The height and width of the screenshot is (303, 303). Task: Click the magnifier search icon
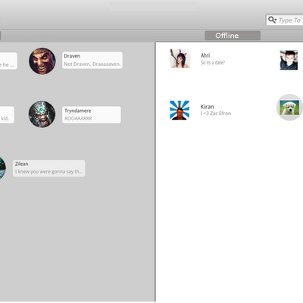click(272, 20)
